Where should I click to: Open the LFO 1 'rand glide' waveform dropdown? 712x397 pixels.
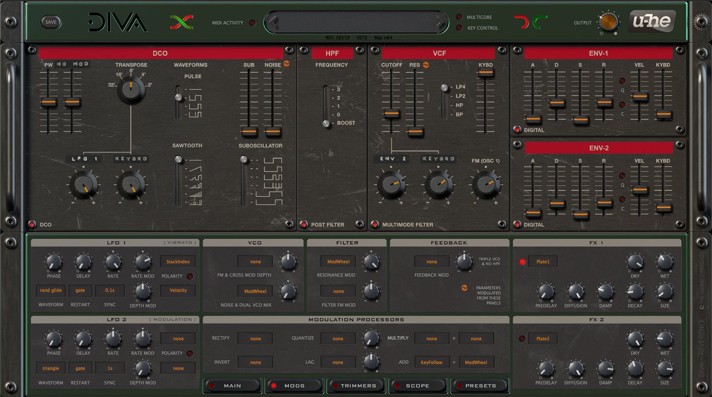click(51, 290)
